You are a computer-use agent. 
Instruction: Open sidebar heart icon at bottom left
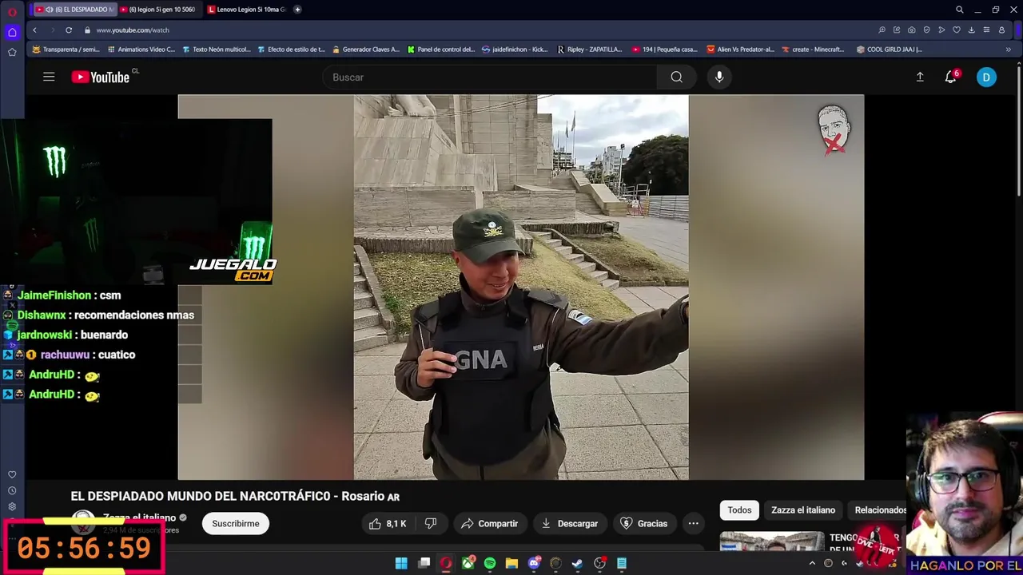pos(12,474)
